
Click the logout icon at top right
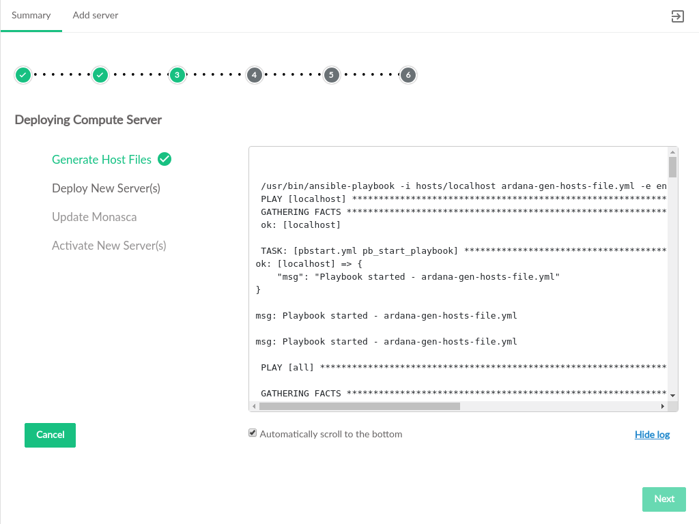[x=677, y=16]
